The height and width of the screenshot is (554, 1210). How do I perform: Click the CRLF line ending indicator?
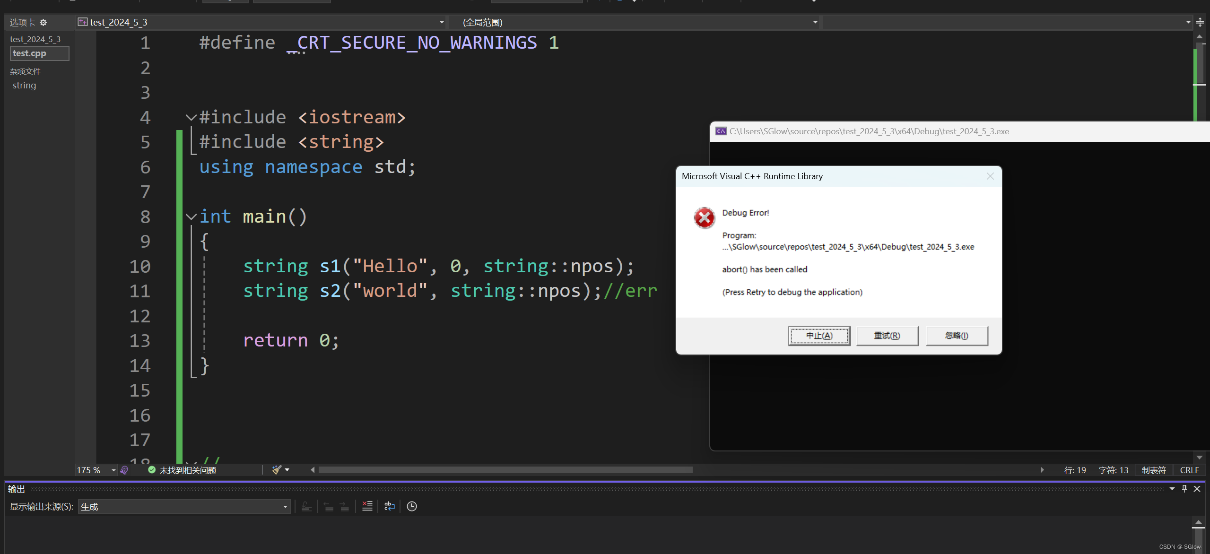click(x=1189, y=470)
